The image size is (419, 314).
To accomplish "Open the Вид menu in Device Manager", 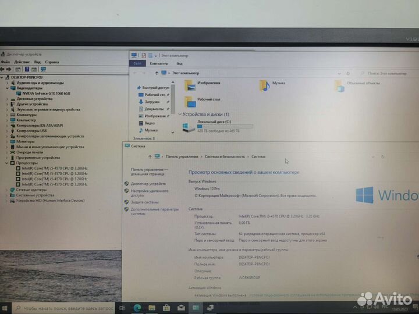I will (x=37, y=62).
